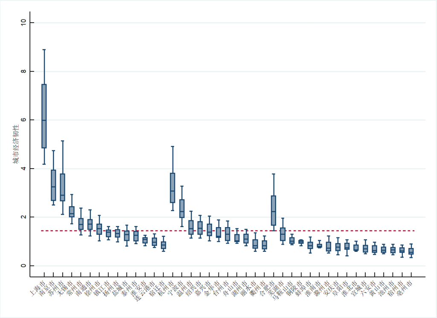Click the y-axis tick label 6
This screenshot has height=318, width=437.
coord(23,120)
